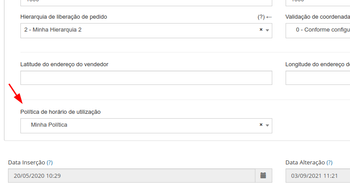Click the Data Inserção label text
The image size is (350, 192).
[x=27, y=163]
